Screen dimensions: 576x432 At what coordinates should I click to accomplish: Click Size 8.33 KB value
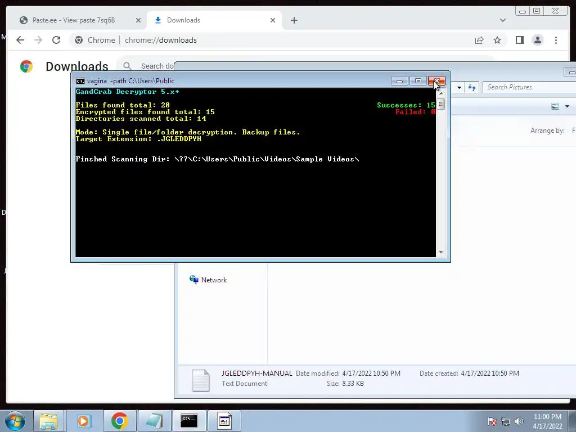353,384
